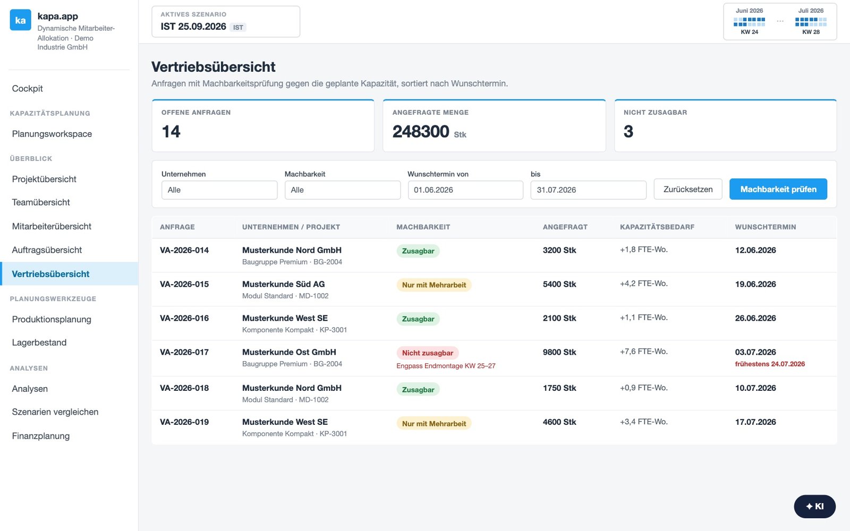Viewport: 850px width, 531px height.
Task: Sort by the Wunschtermin column header
Action: pos(765,227)
